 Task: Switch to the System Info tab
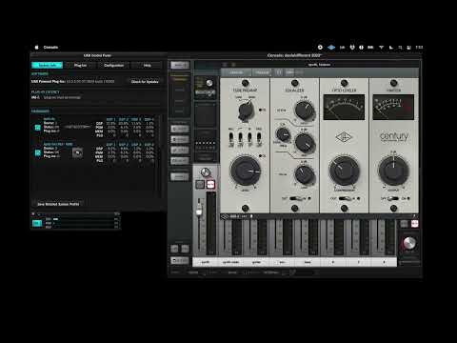(x=48, y=65)
